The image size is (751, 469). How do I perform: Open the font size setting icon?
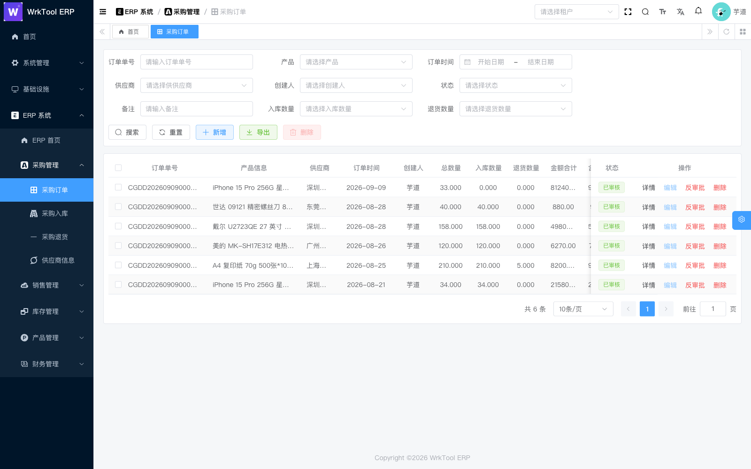coord(663,12)
